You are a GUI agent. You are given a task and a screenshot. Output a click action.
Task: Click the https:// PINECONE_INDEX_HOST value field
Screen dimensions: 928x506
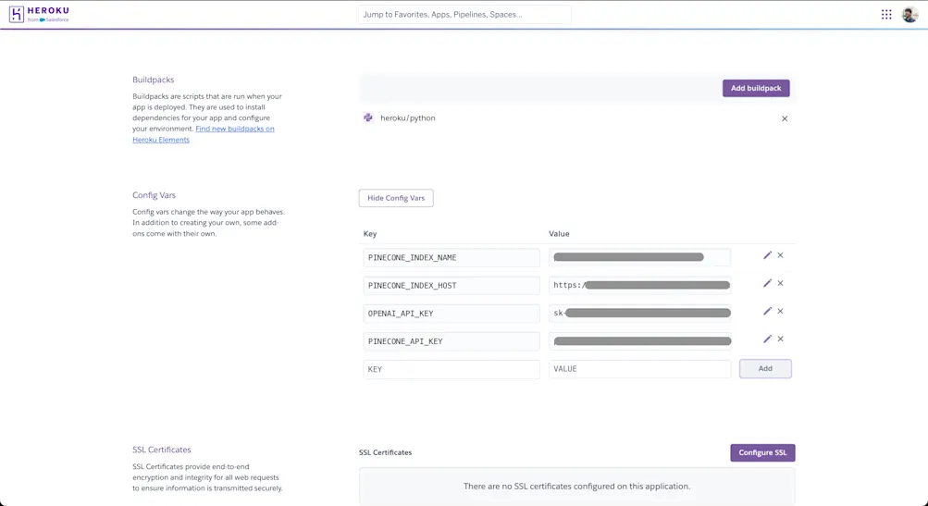639,285
